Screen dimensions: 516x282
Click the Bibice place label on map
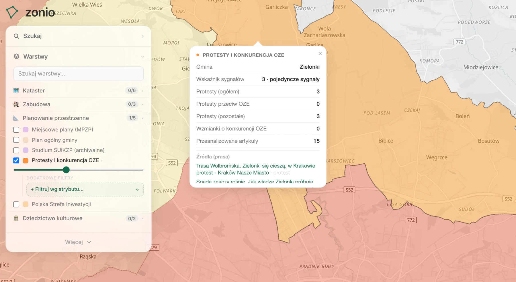coord(386,141)
